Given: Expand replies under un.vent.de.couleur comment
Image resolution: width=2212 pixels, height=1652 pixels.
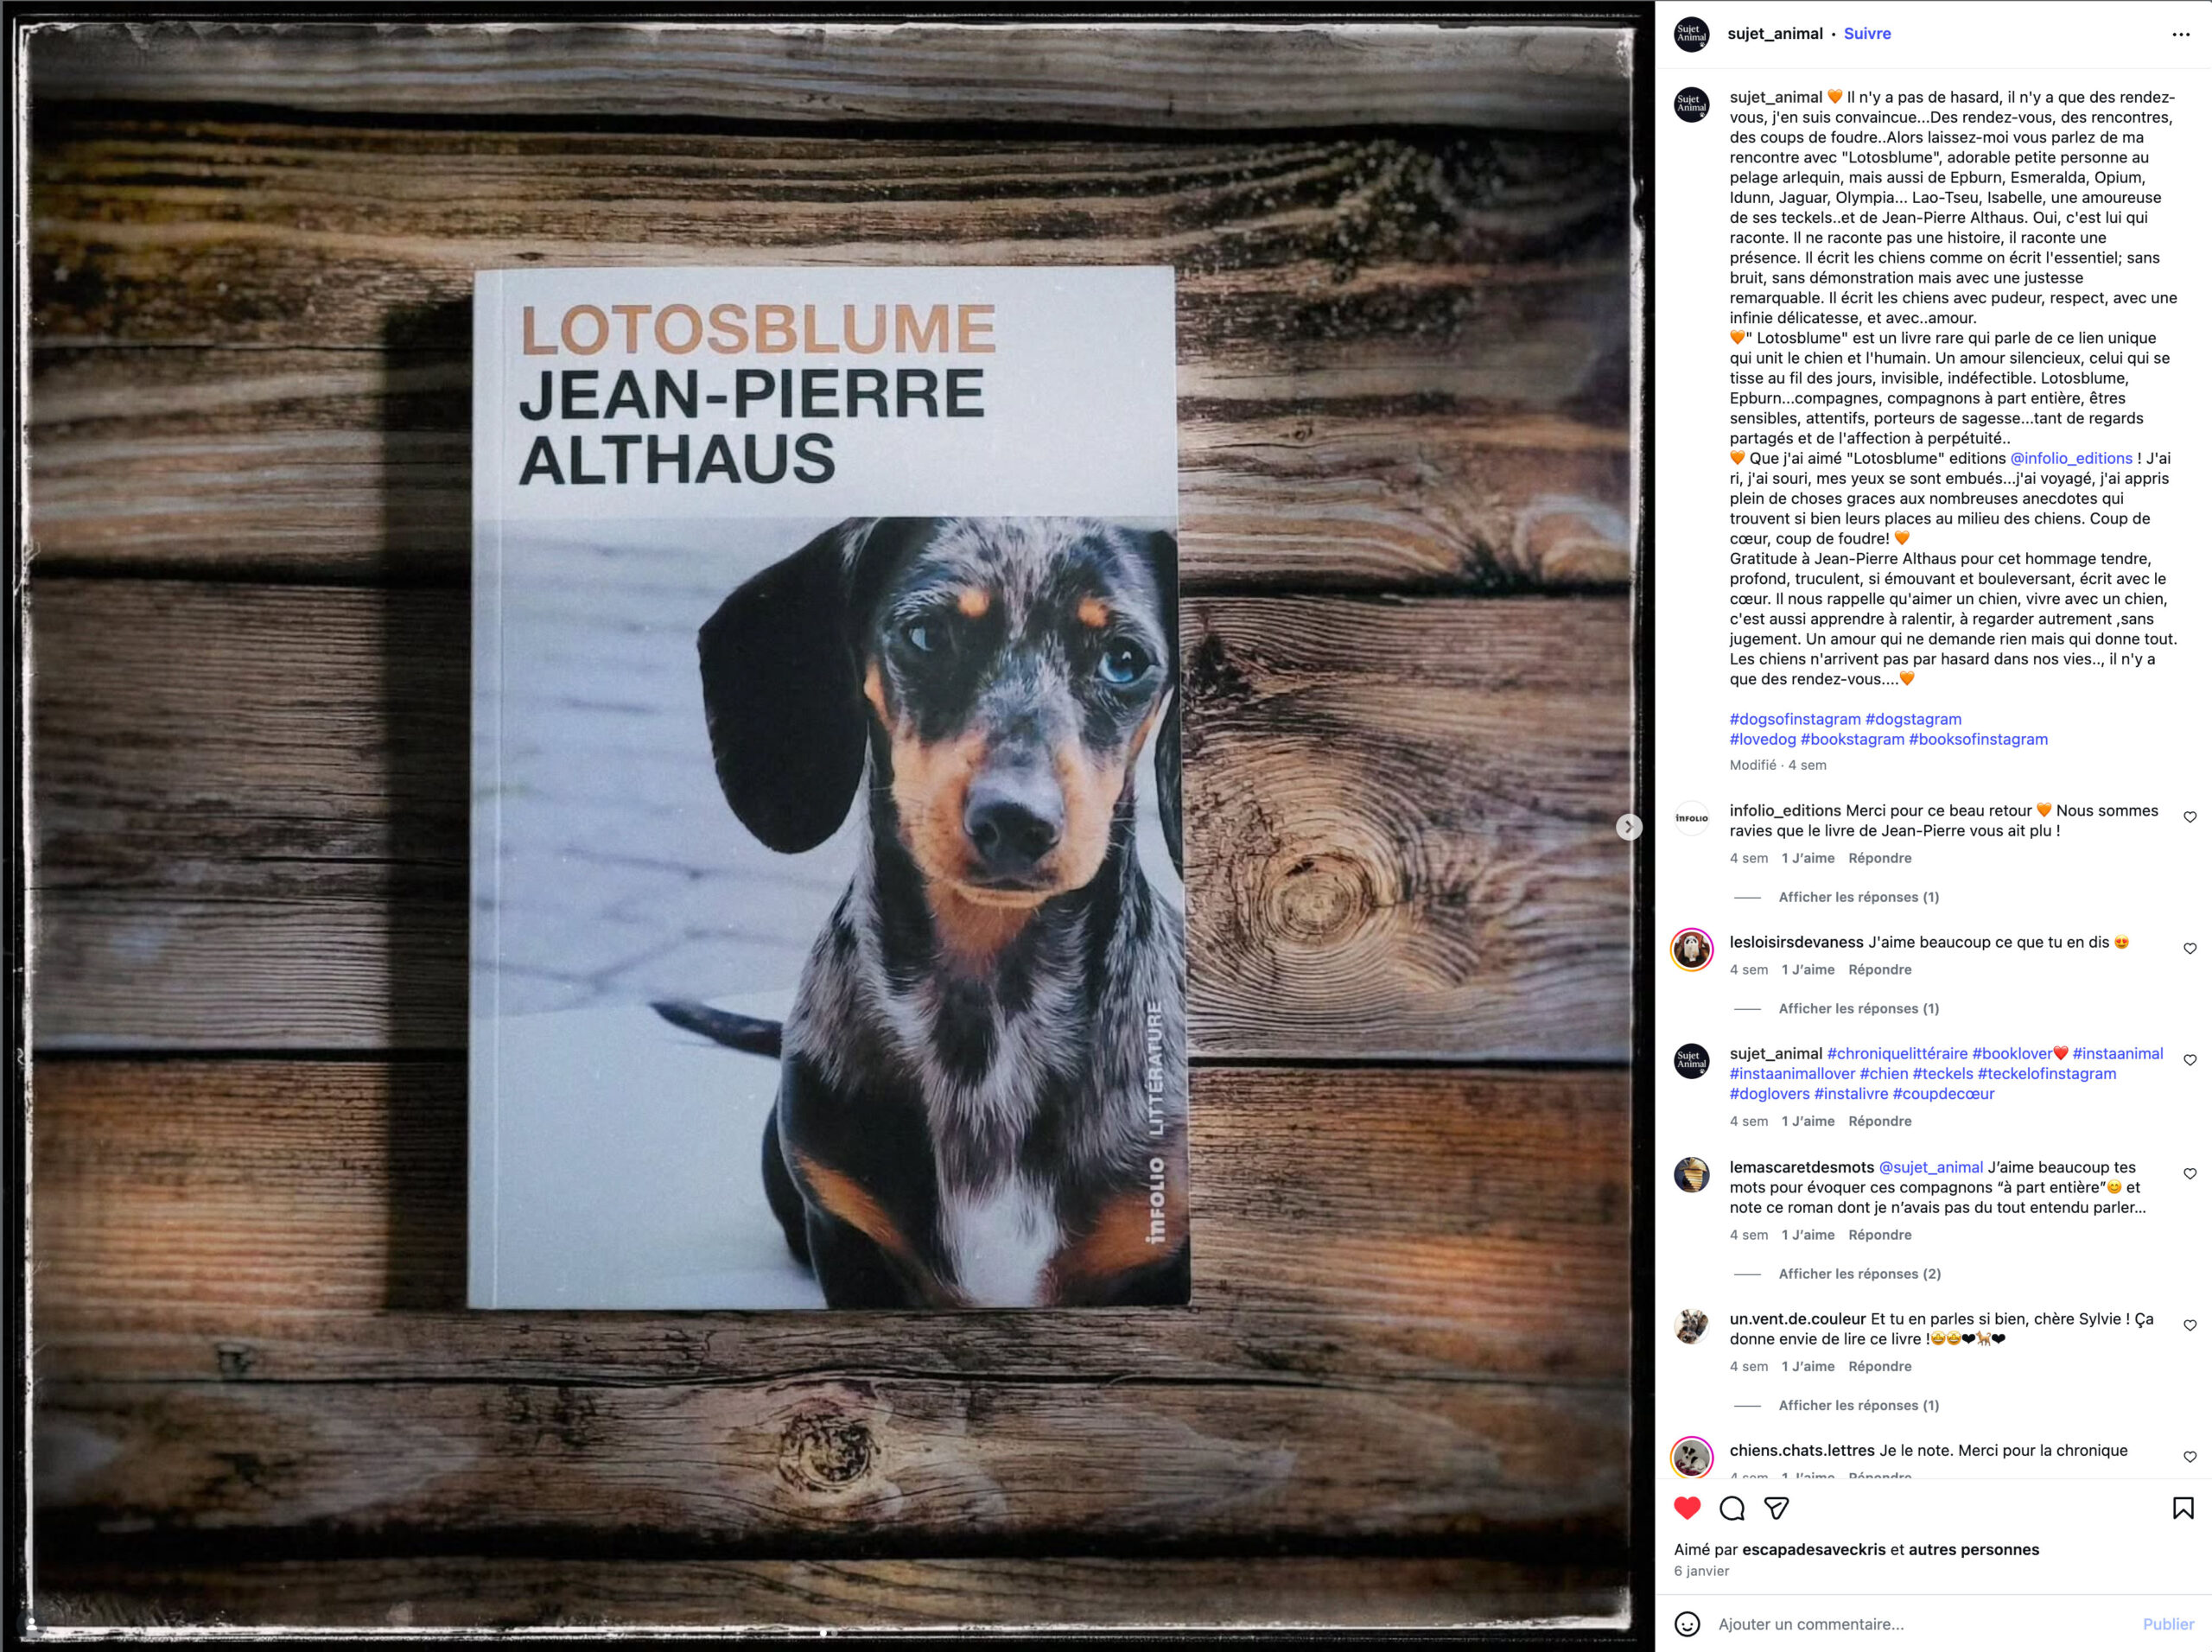Looking at the screenshot, I should pyautogui.click(x=1858, y=1405).
